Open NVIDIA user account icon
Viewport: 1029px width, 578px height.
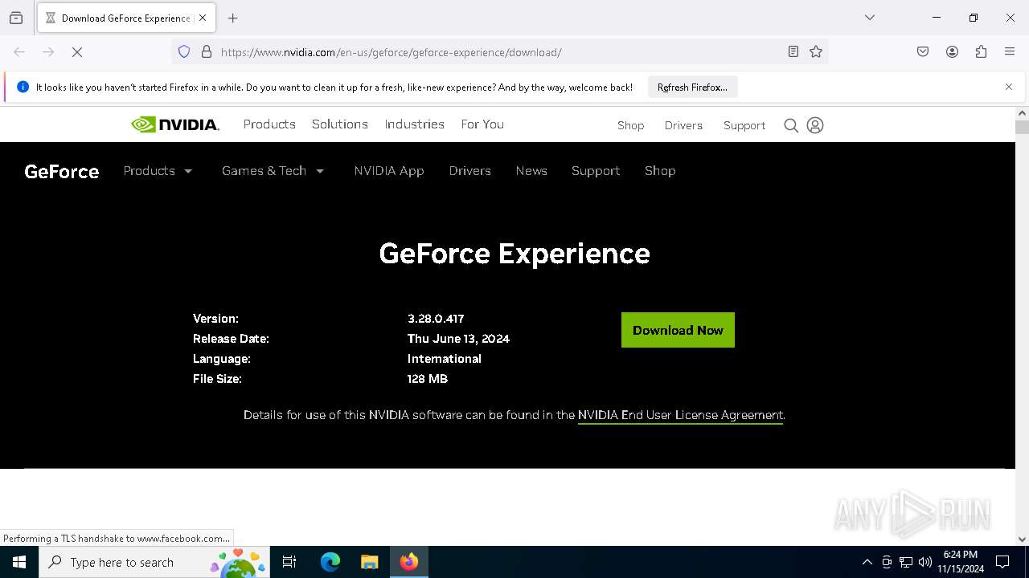[x=815, y=125]
